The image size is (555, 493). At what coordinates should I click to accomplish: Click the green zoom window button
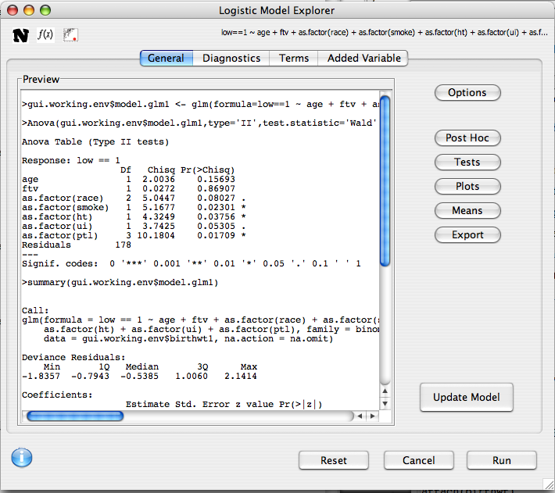pyautogui.click(x=45, y=10)
